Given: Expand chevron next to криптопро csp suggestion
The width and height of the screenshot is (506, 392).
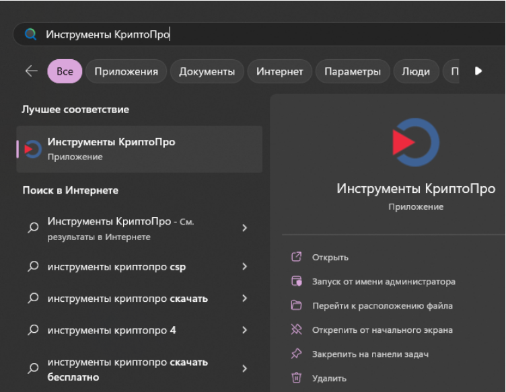Looking at the screenshot, I should click(245, 266).
